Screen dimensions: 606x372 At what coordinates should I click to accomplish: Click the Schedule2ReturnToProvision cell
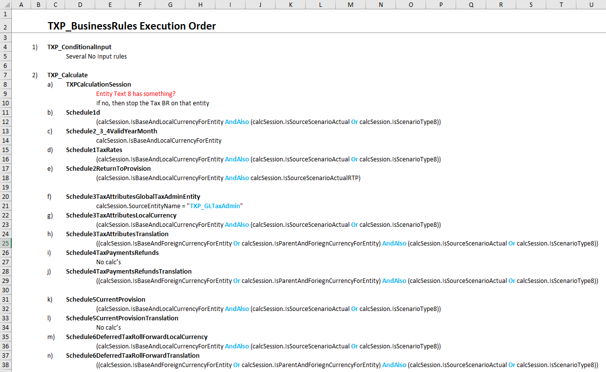point(109,168)
